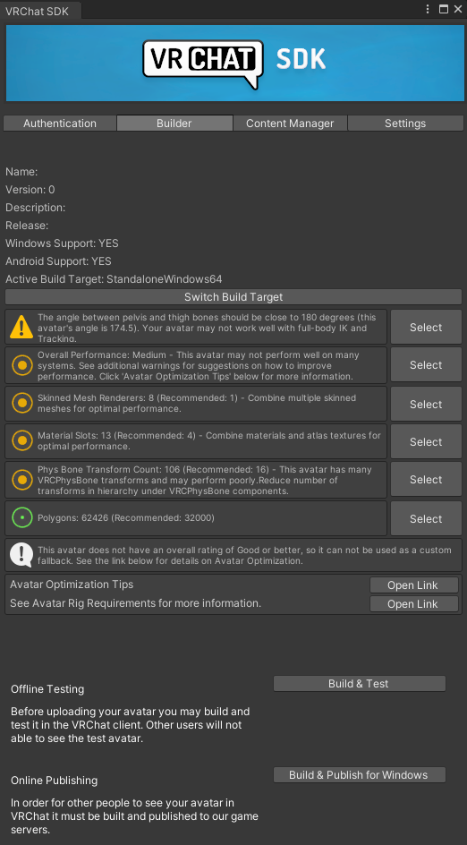
Task: Open the Content Manager tab
Action: 290,124
